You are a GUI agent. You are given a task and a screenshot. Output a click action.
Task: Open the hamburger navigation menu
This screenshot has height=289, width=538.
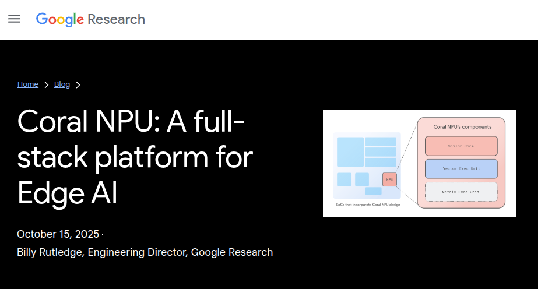click(x=14, y=19)
